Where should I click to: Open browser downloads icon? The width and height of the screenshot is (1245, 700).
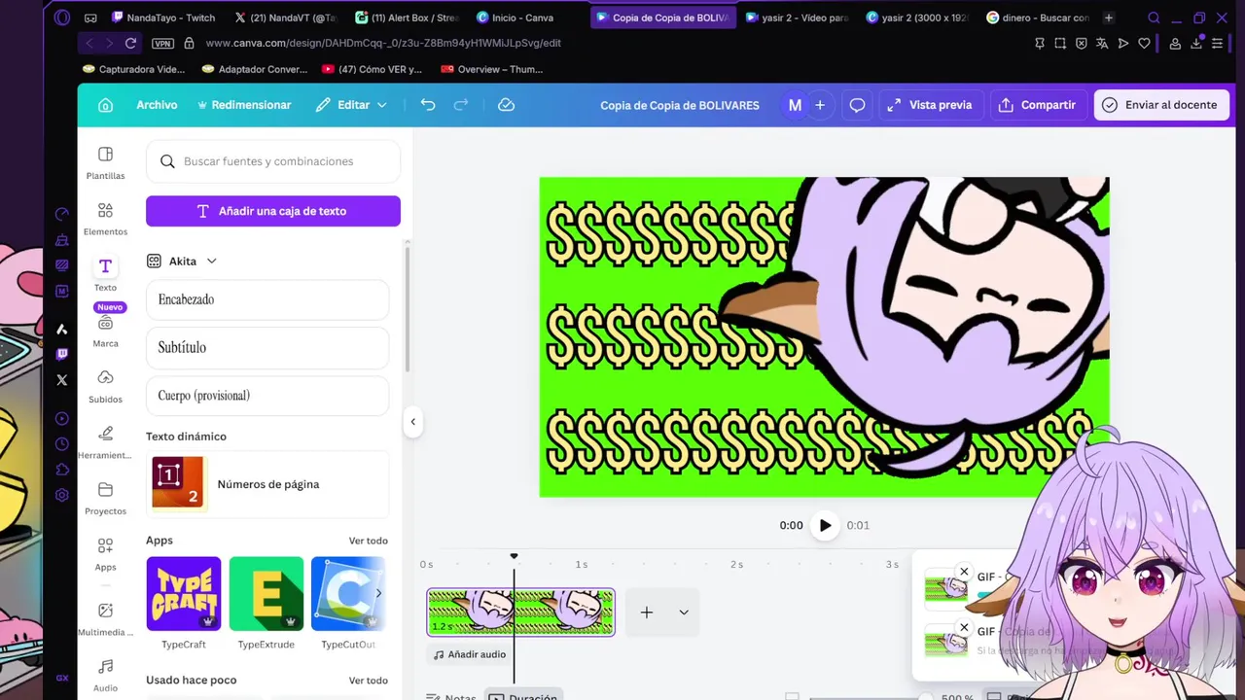[1197, 43]
